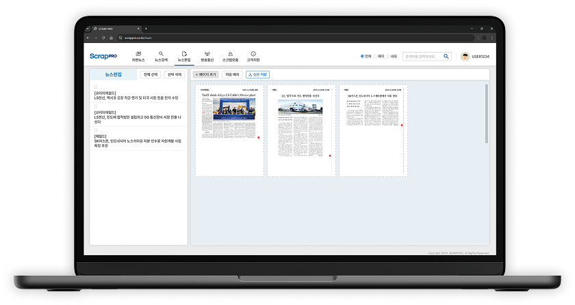Viewport: 575px width, 305px height.
Task: Open the 방송통신 broadcast icon
Action: point(207,53)
